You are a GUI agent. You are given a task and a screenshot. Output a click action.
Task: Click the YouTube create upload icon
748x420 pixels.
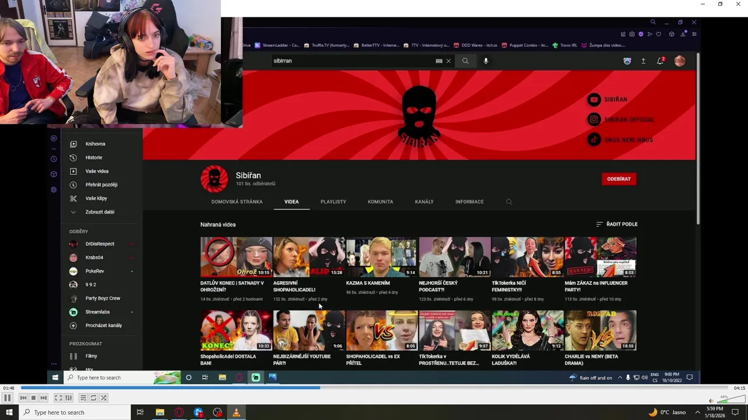(643, 61)
